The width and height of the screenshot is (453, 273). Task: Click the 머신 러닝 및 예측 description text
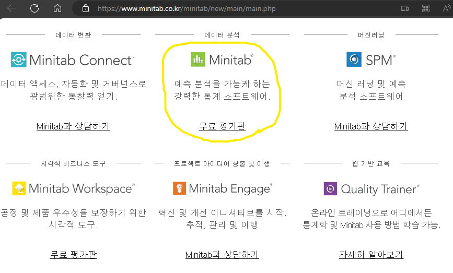click(x=371, y=84)
